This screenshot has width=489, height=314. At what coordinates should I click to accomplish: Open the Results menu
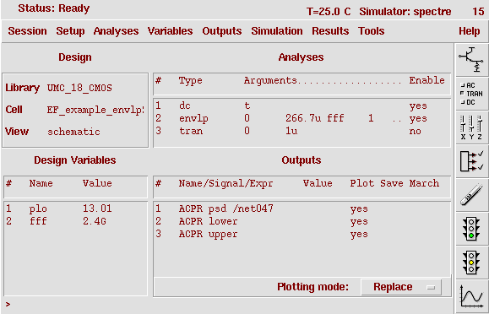pos(330,31)
